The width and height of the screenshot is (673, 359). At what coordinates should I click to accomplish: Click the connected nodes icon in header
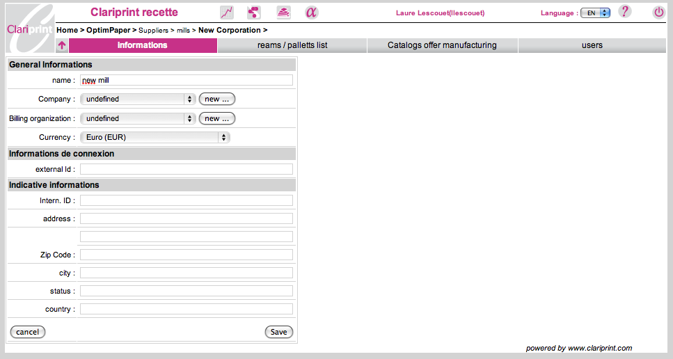coord(254,13)
